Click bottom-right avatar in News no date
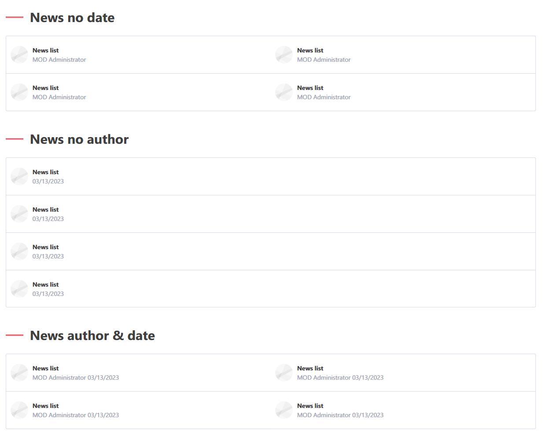546x441 pixels. 284,92
